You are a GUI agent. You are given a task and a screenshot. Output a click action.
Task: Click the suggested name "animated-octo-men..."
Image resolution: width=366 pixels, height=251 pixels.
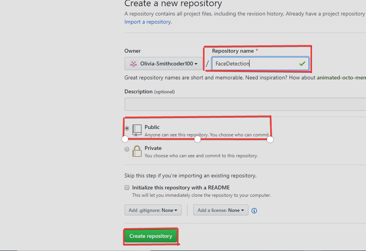pos(341,77)
